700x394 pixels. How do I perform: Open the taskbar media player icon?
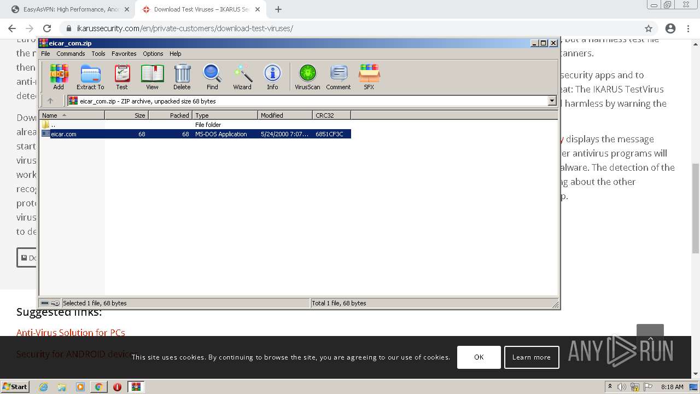pyautogui.click(x=80, y=387)
